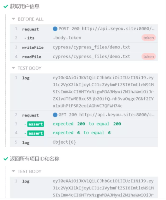Select the first JWT token log entry
This screenshot has height=200, width=166.
[x=84, y=92]
